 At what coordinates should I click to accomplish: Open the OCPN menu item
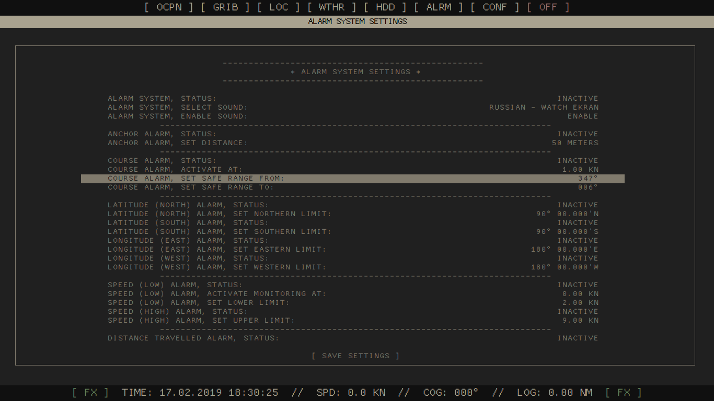tap(169, 7)
